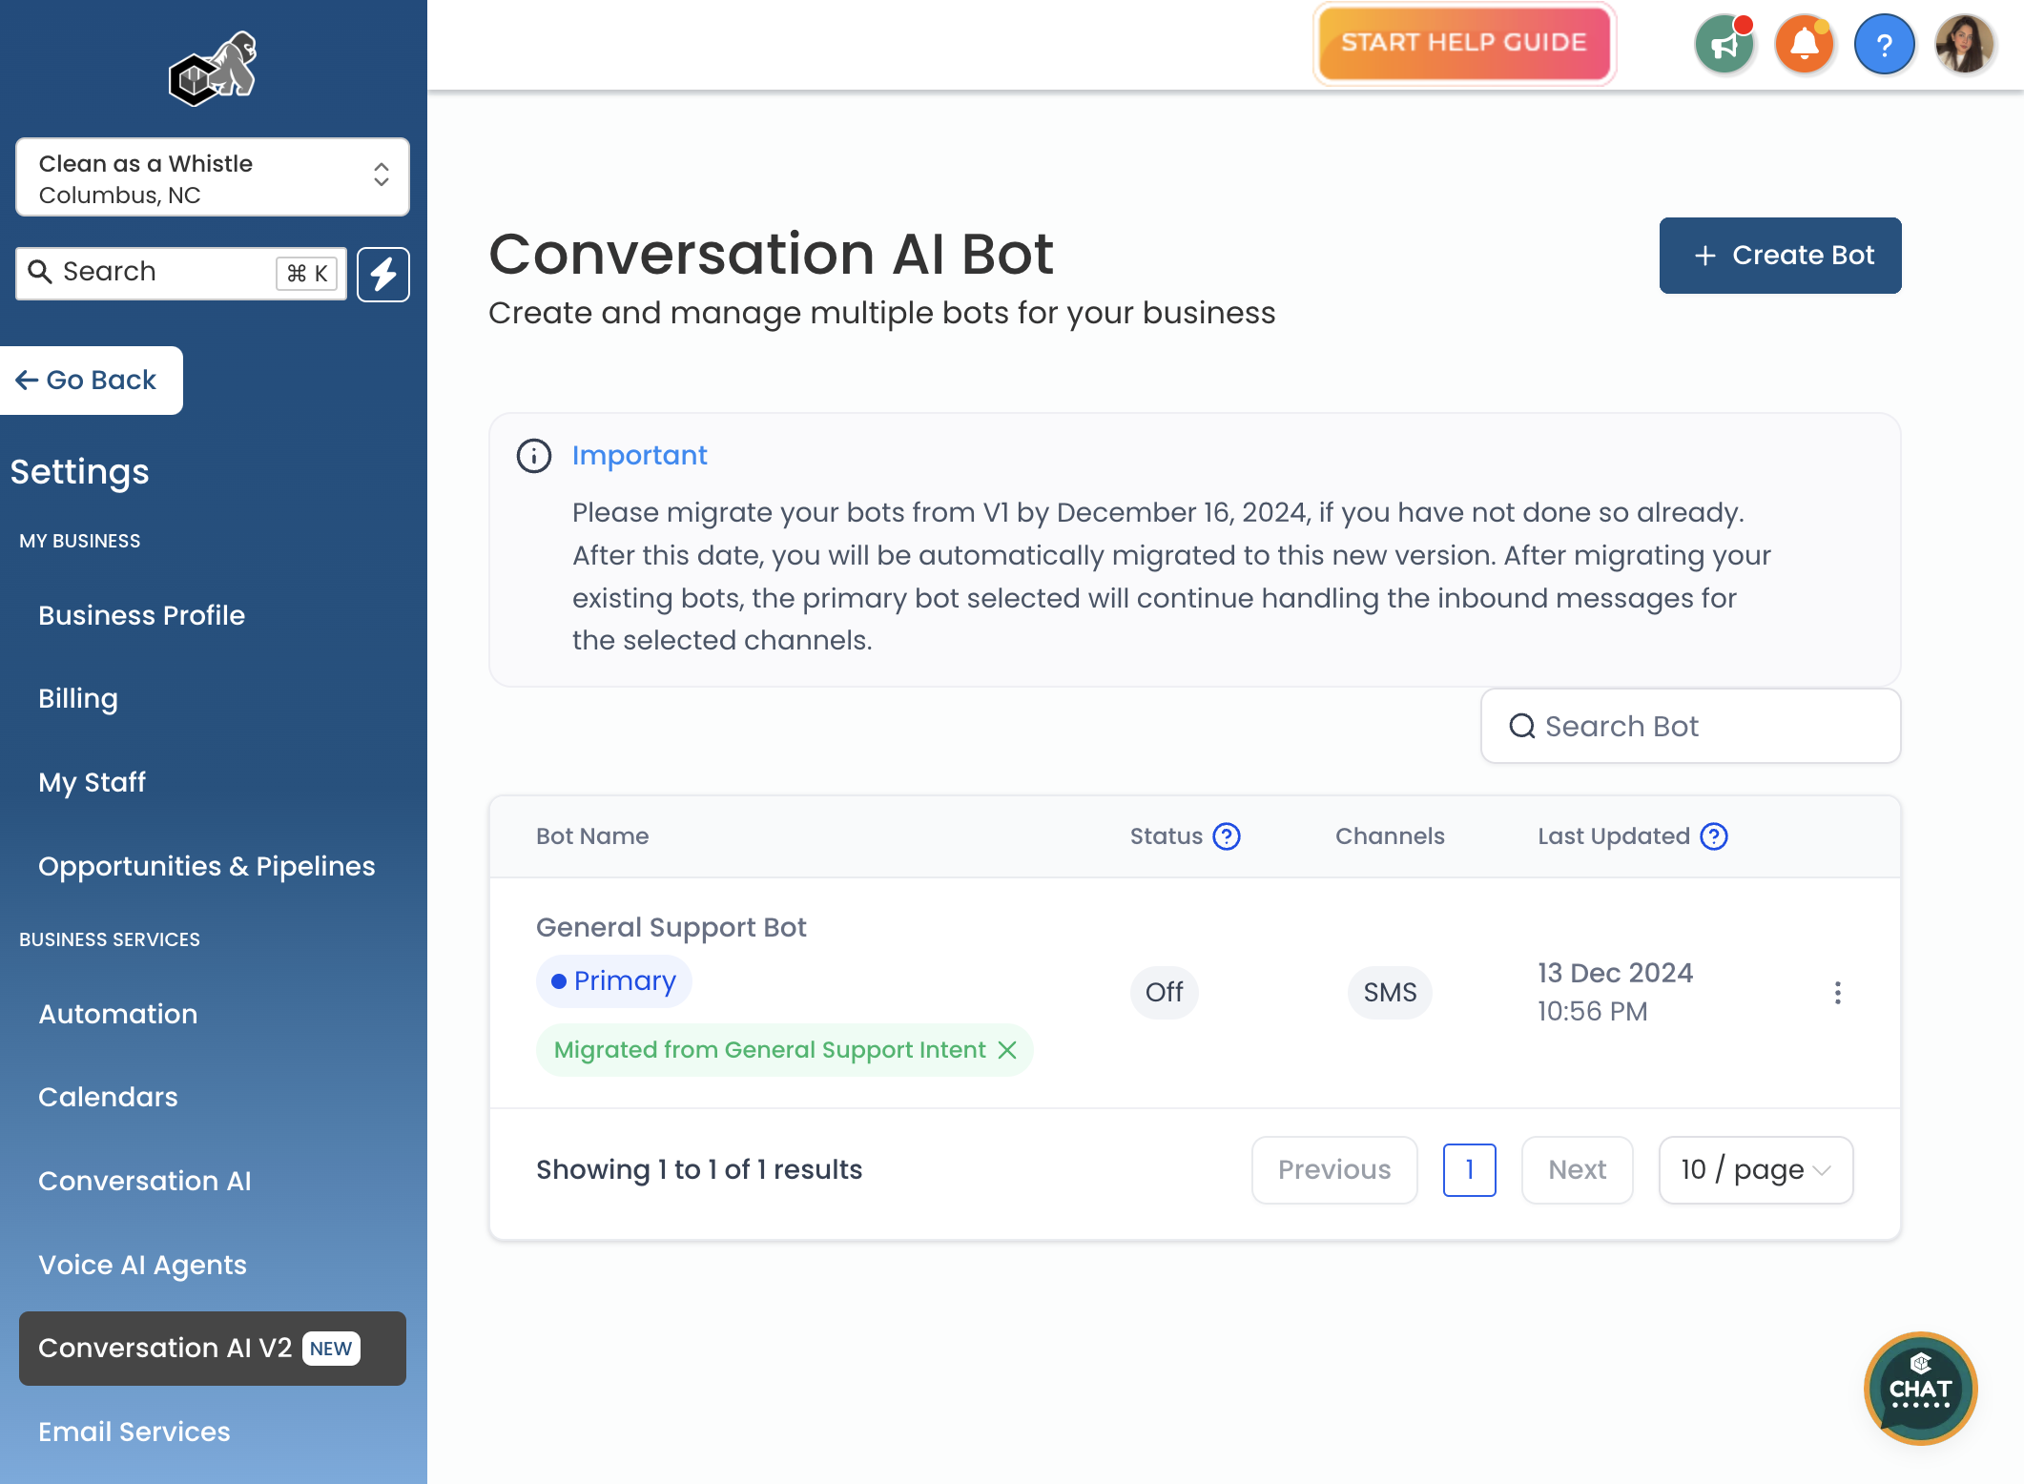
Task: Open the General Support Bot options menu
Action: (x=1838, y=993)
